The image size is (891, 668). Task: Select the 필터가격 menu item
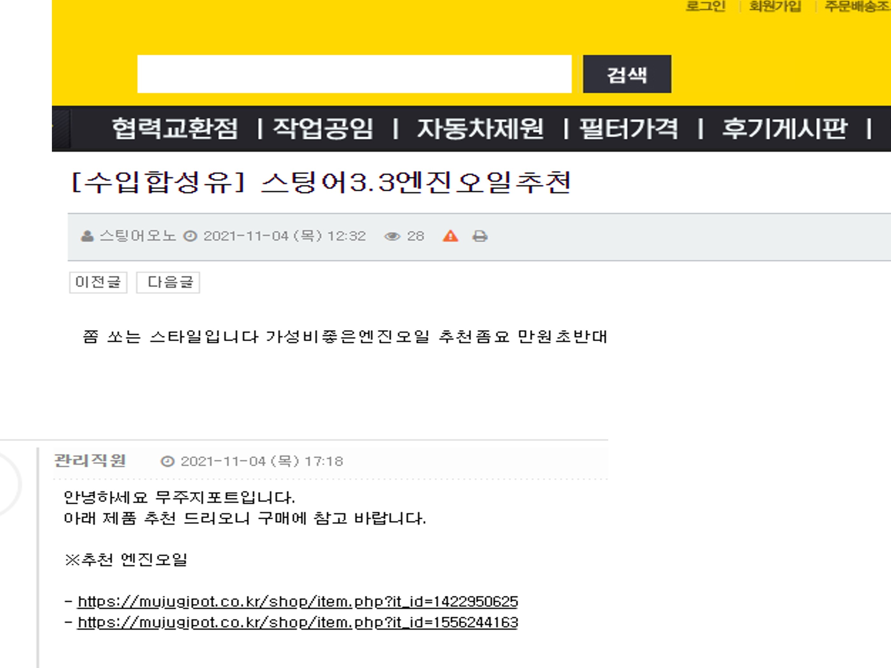[x=628, y=129]
